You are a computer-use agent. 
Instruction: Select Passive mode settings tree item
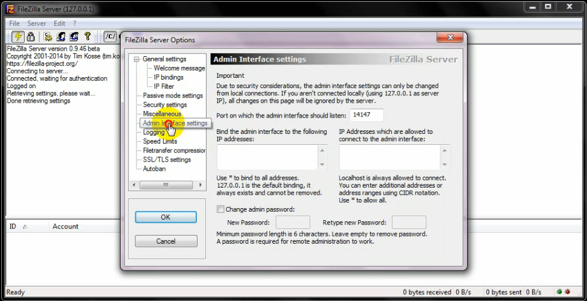click(173, 96)
